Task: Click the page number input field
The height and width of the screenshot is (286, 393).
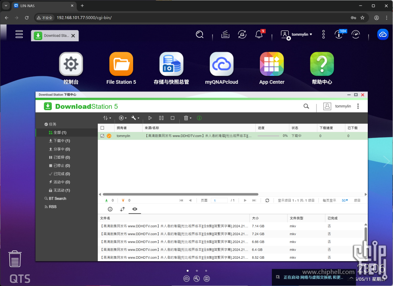Action: pyautogui.click(x=219, y=201)
